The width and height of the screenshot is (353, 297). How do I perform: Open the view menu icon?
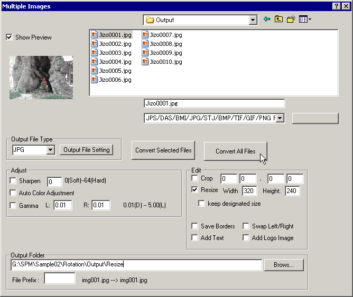tap(305, 20)
